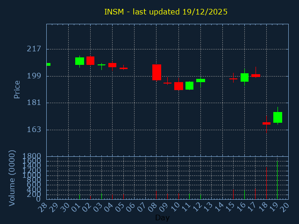Click the 15 day axis label
Viewport: 299px width, 224px height.
click(x=230, y=207)
